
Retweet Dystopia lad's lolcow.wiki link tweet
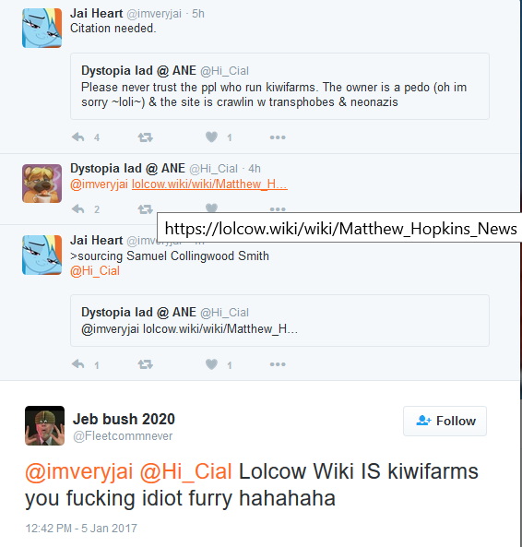(x=145, y=209)
